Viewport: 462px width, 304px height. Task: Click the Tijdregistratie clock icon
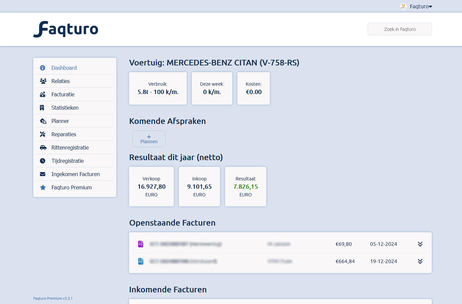click(x=43, y=161)
